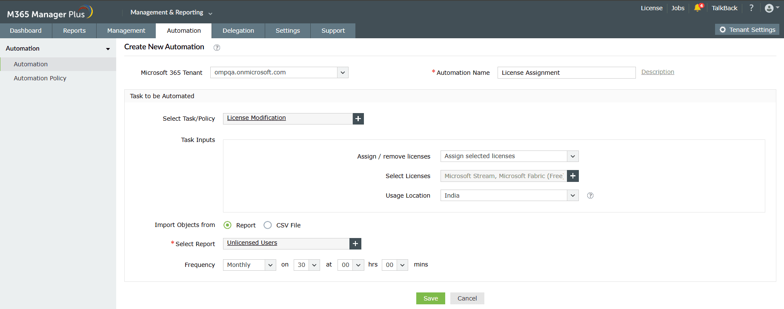Click the Automation Name input field
Image resolution: width=784 pixels, height=309 pixels.
[x=567, y=73]
